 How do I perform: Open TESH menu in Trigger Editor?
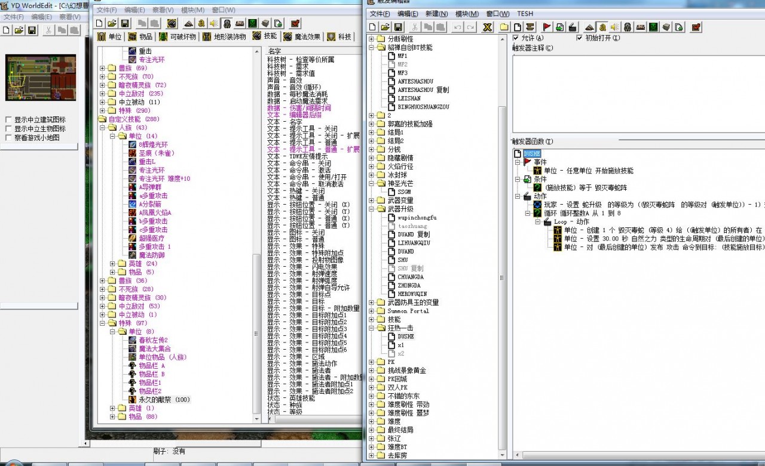point(525,14)
